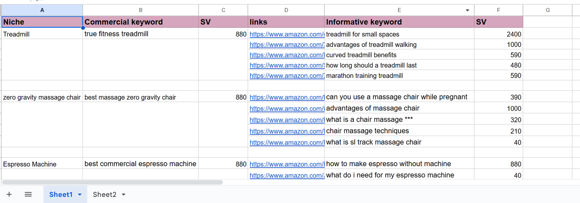Select the Sheet1 tab

click(x=61, y=194)
